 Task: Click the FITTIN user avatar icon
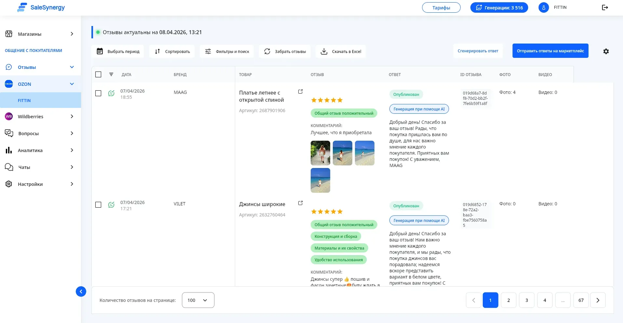pyautogui.click(x=544, y=7)
